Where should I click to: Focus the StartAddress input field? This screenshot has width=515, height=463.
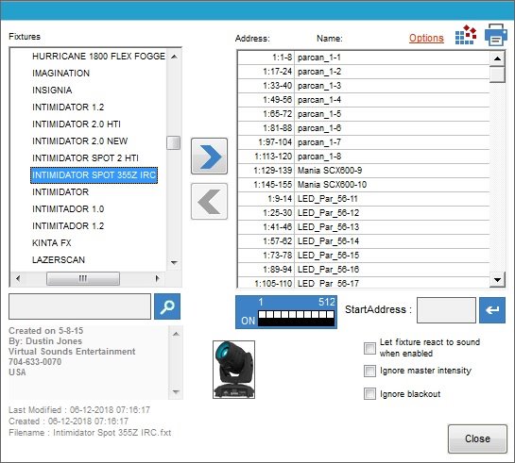pos(446,310)
